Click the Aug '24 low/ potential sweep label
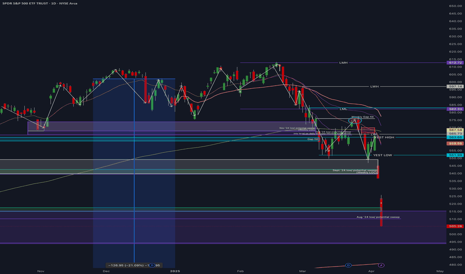The width and height of the screenshot is (465, 274). click(x=378, y=217)
